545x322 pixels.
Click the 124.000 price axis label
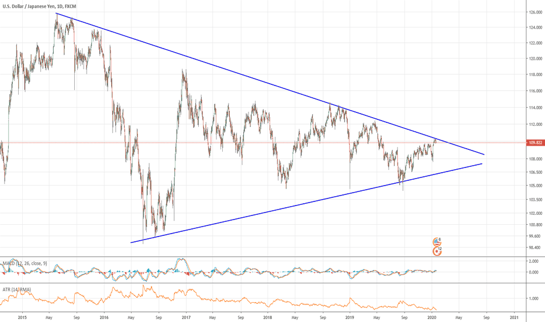coord(536,27)
